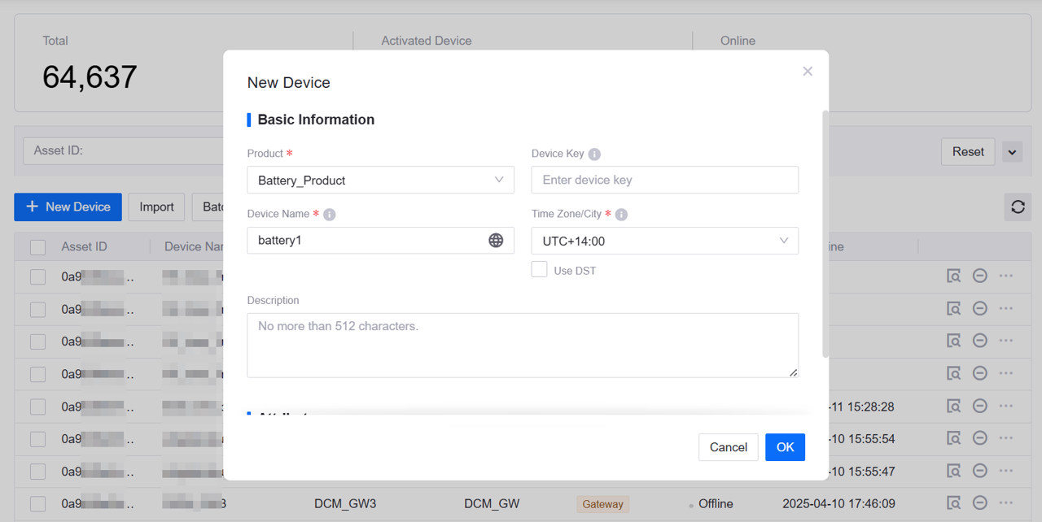The image size is (1042, 522).
Task: Open the Product dropdown showing Battery_Product
Action: click(x=380, y=181)
